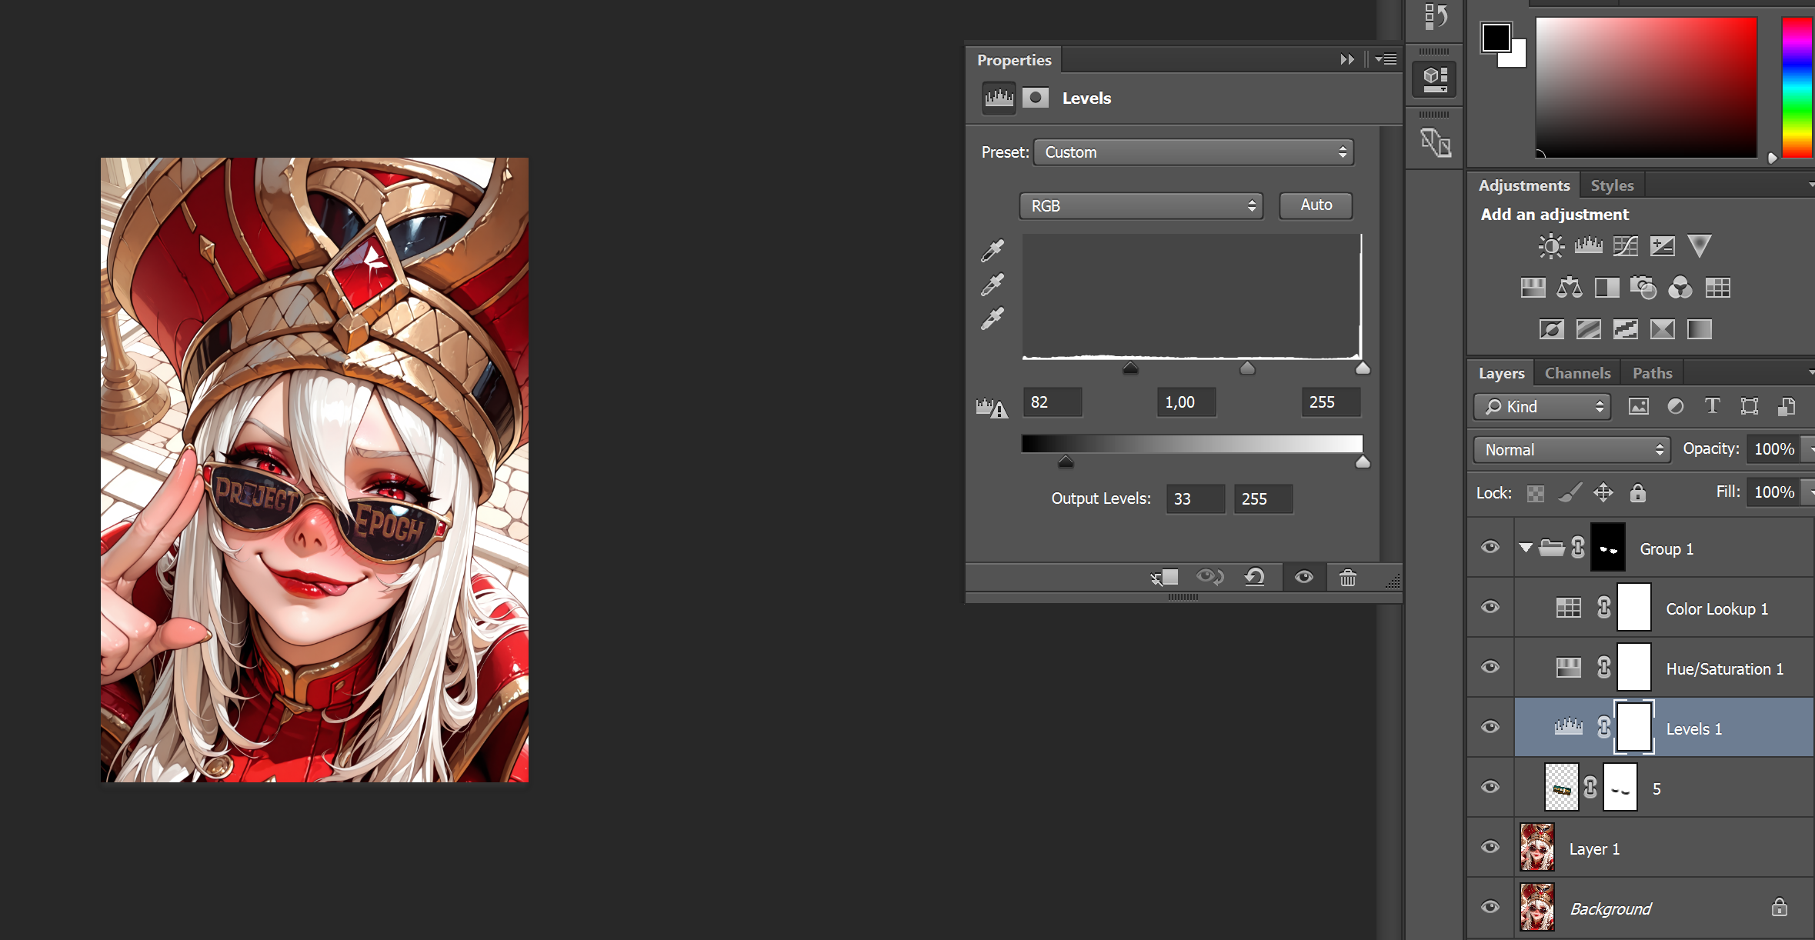The width and height of the screenshot is (1815, 940).
Task: Lock layer position
Action: tap(1603, 492)
